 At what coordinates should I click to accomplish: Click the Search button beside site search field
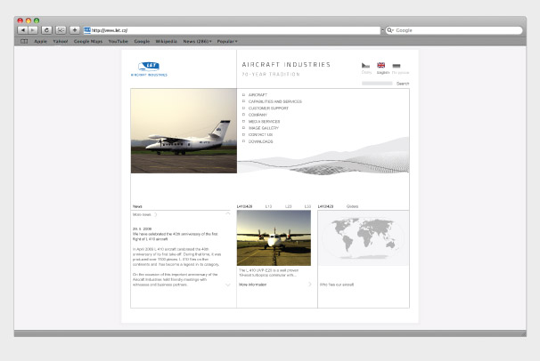point(403,83)
